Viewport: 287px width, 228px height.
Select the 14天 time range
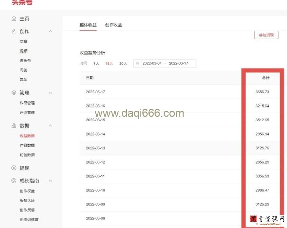109,64
